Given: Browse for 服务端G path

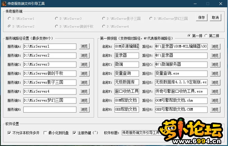Looking at the screenshot, I should tap(84, 100).
